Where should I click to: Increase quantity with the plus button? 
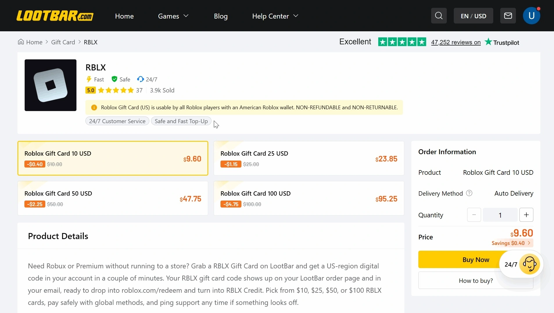(526, 215)
